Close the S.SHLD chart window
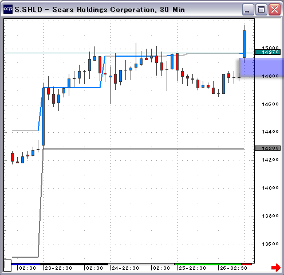Viewport: 284px width, 275px height. tap(275, 9)
